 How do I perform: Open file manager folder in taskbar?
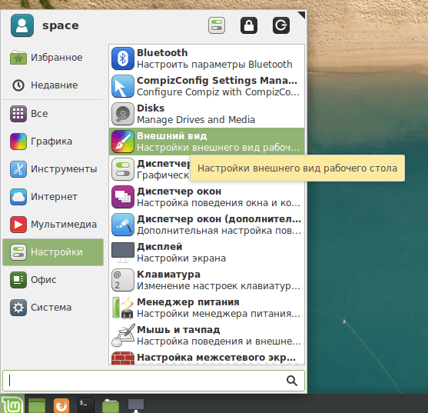111,406
